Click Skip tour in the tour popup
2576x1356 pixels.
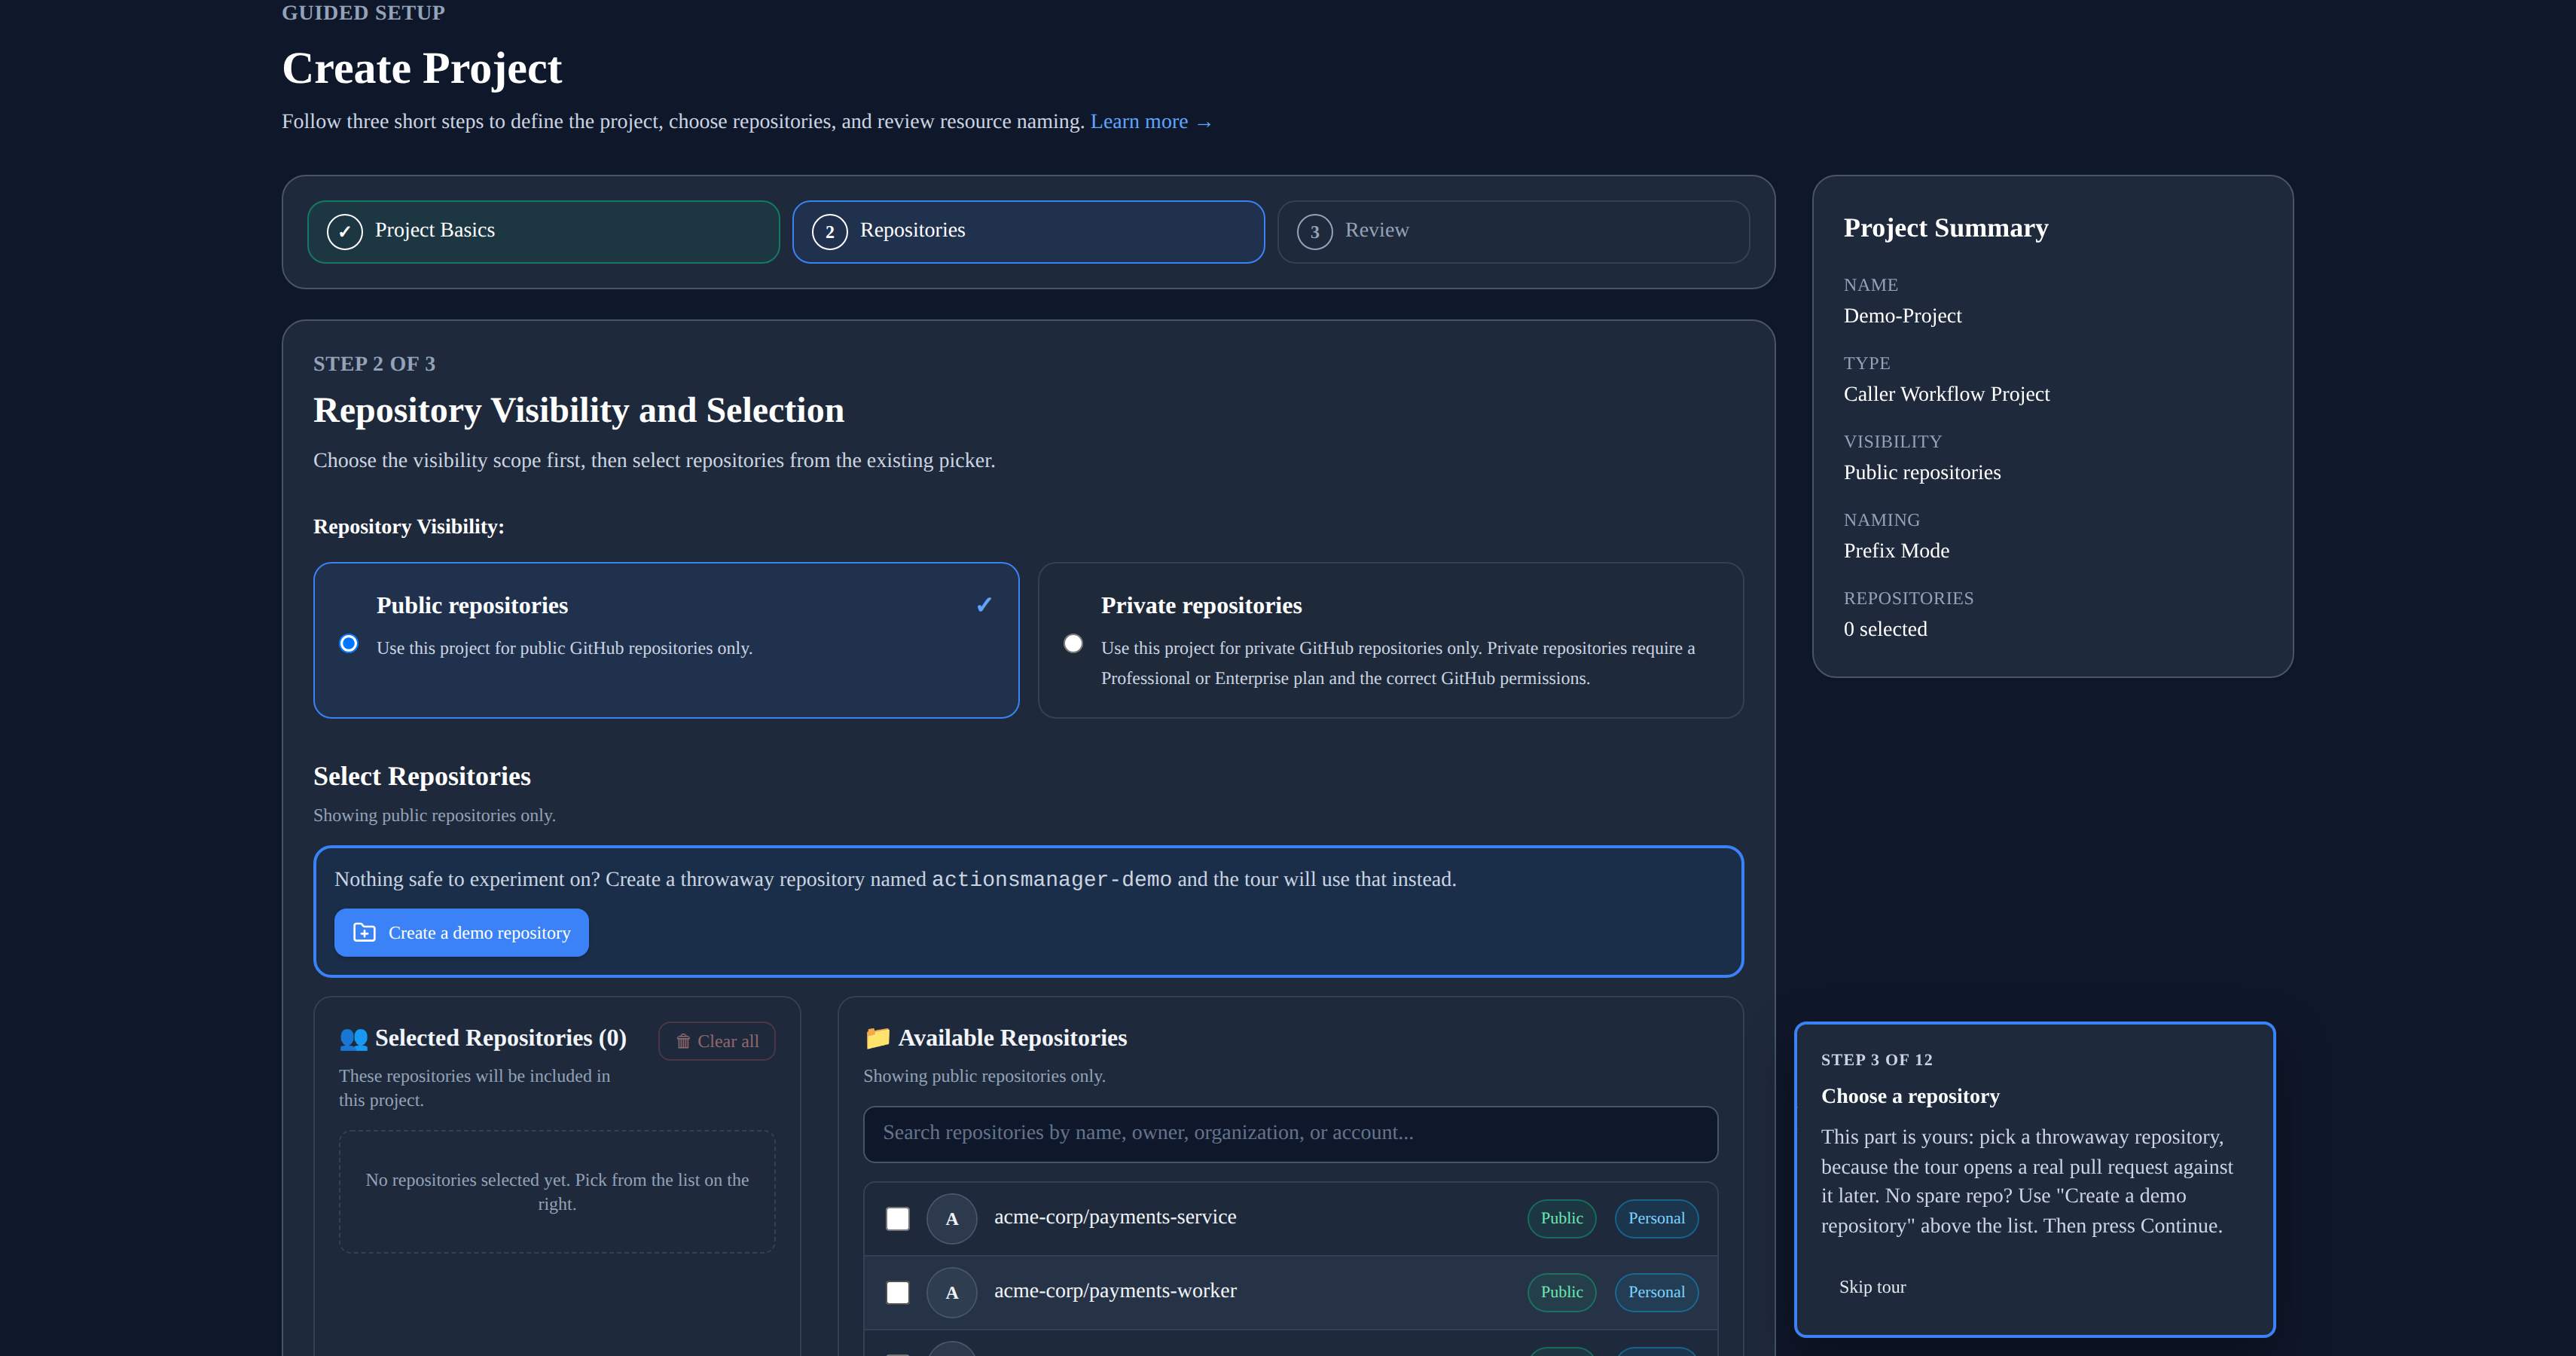(1872, 1287)
